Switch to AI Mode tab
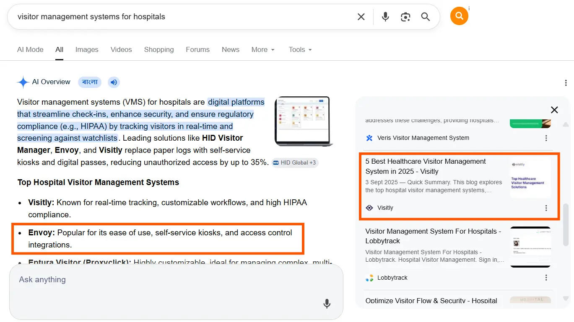This screenshot has height=322, width=574. (30, 49)
